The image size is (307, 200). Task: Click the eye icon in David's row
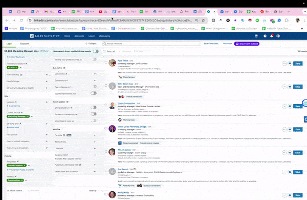click(x=290, y=106)
